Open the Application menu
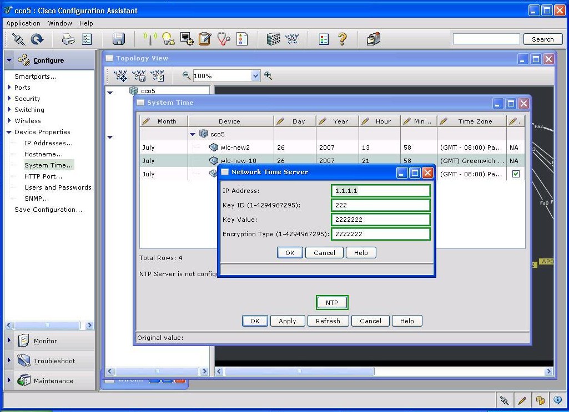Viewport: 569px width, 412px height. (x=23, y=23)
